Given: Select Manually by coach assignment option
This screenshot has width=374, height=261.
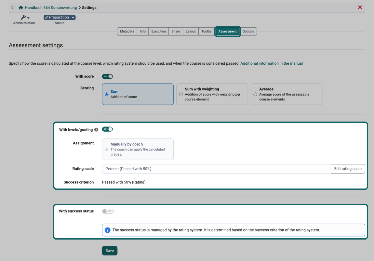Looking at the screenshot, I should click(138, 149).
